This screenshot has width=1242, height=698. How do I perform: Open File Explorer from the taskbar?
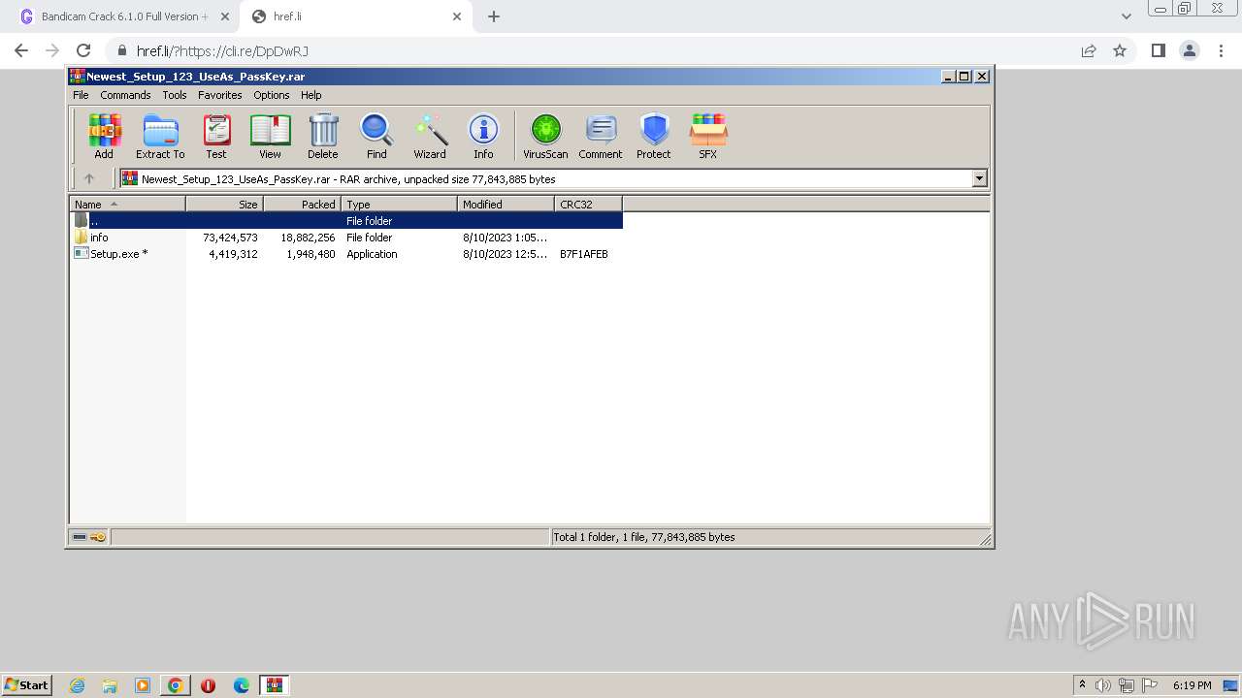[110, 685]
